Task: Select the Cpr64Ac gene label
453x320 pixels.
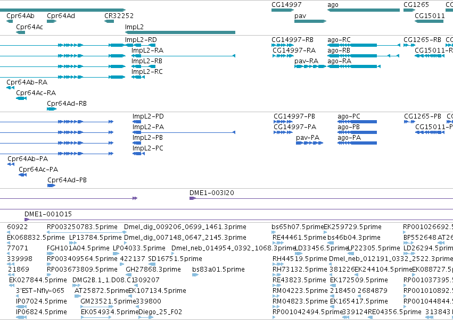Action: [x=29, y=27]
